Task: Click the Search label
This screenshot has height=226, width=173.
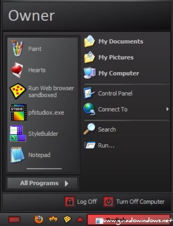Action: tap(107, 129)
